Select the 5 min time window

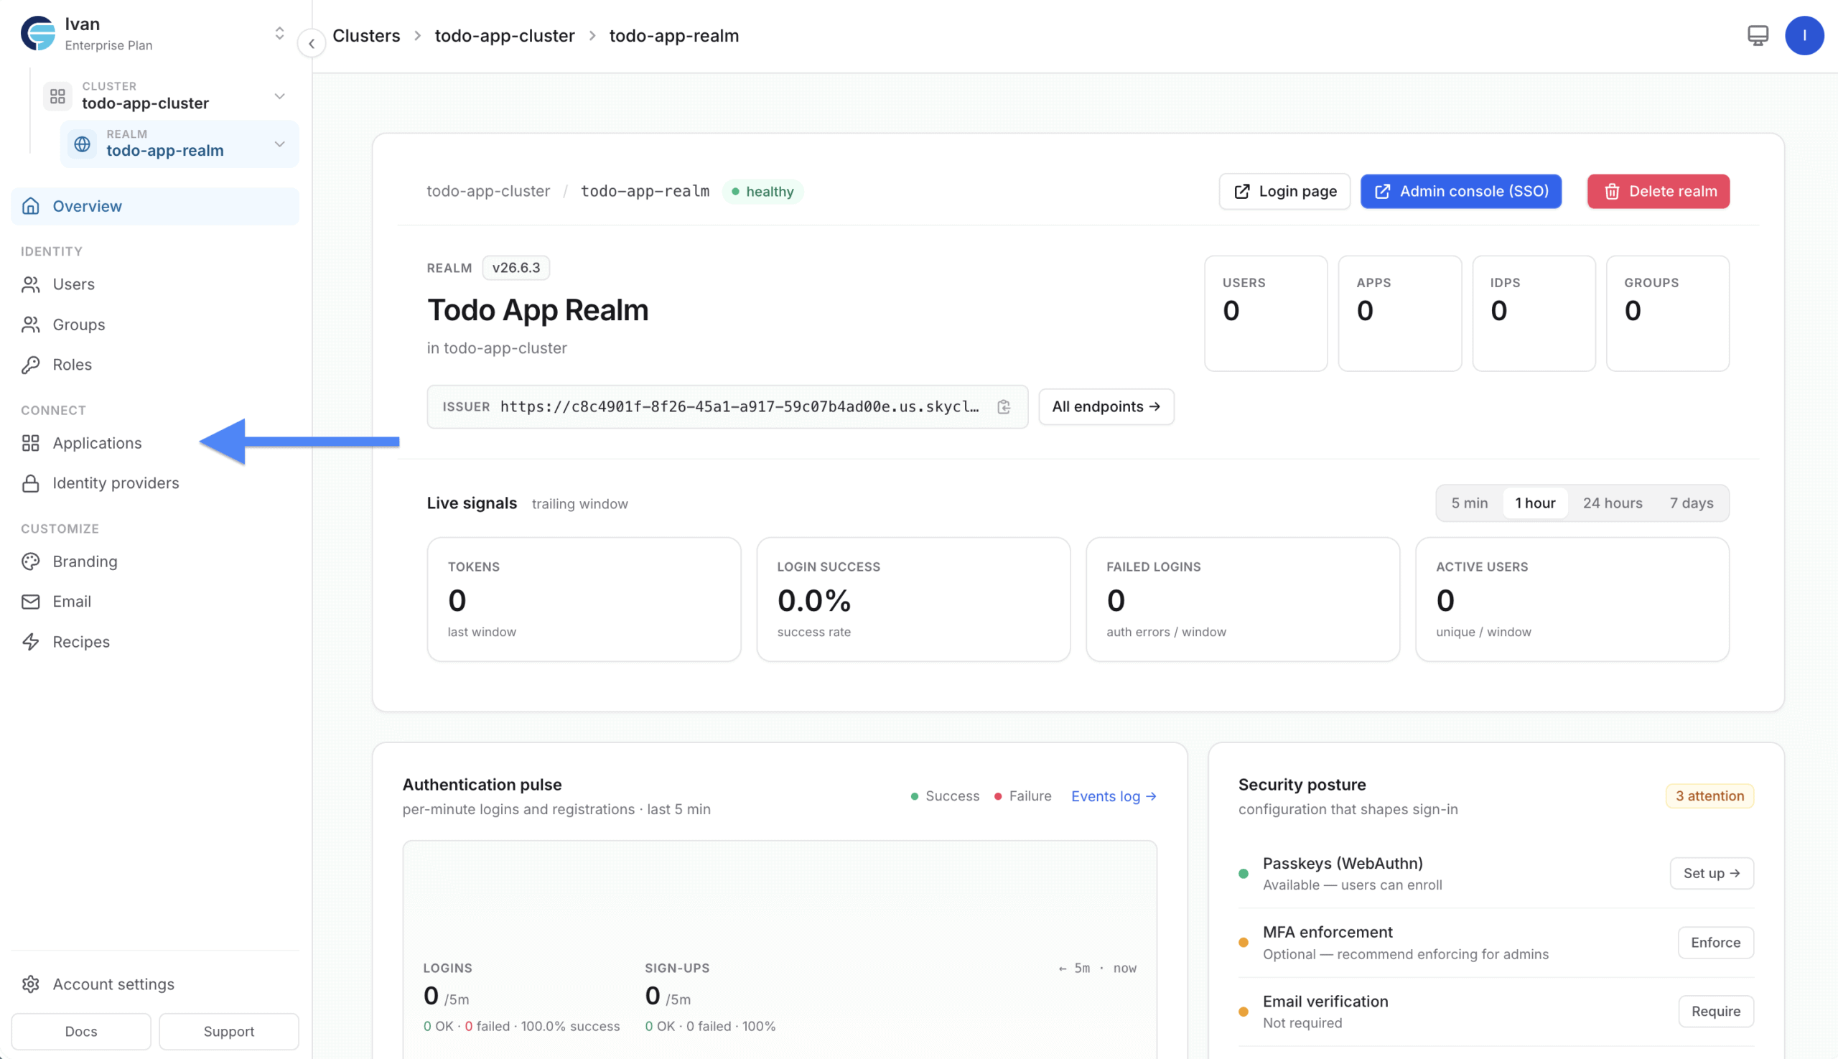(x=1469, y=503)
